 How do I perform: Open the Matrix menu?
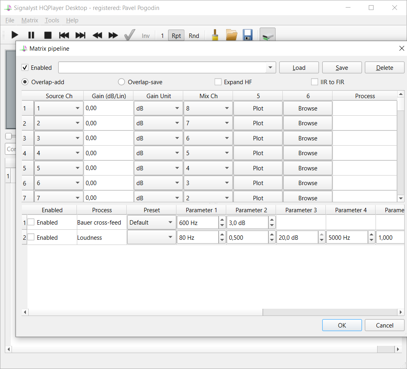[x=29, y=20]
